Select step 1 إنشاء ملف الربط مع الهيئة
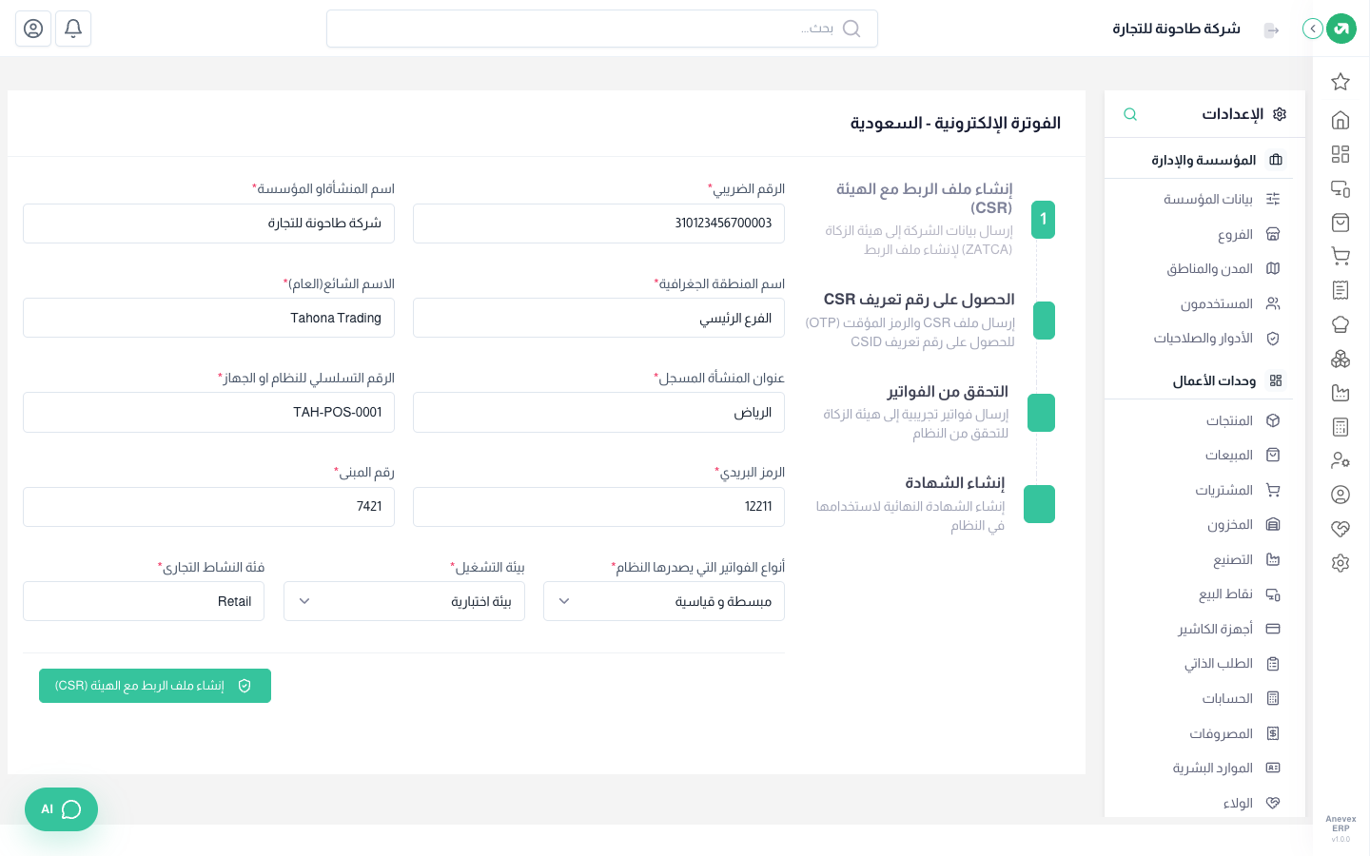 click(939, 218)
